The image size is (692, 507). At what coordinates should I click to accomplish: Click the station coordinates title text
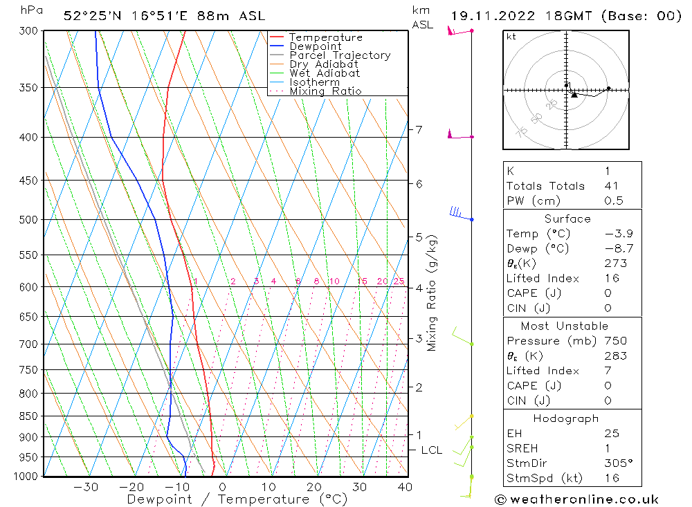pos(164,16)
